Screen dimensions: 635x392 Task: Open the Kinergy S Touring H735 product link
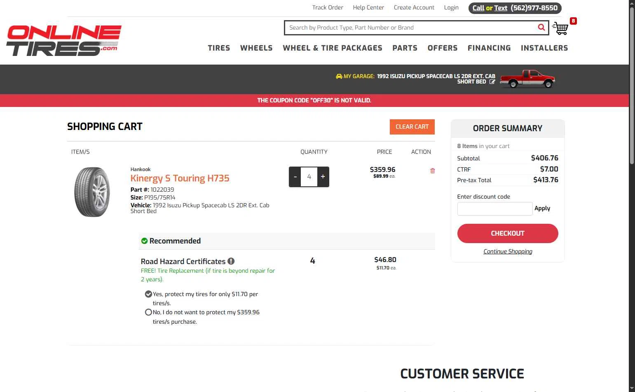[180, 178]
